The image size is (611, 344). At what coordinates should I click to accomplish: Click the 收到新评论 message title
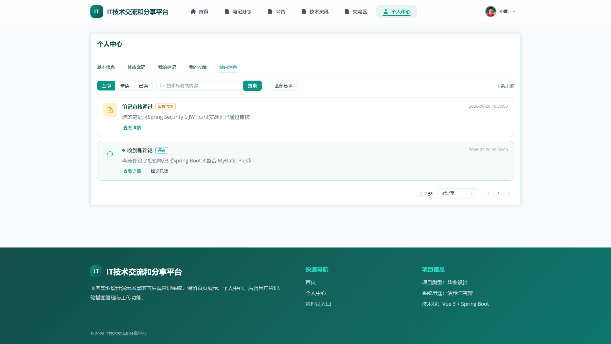pyautogui.click(x=140, y=150)
